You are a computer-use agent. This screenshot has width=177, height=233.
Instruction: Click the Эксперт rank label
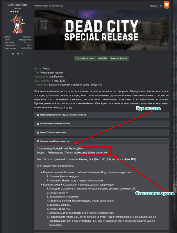point(18,8)
